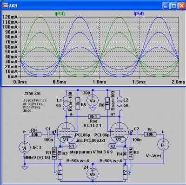Viewport: 186px width, 185px height.
Task: Select the C1 capacitor symbol
Action: [49, 134]
